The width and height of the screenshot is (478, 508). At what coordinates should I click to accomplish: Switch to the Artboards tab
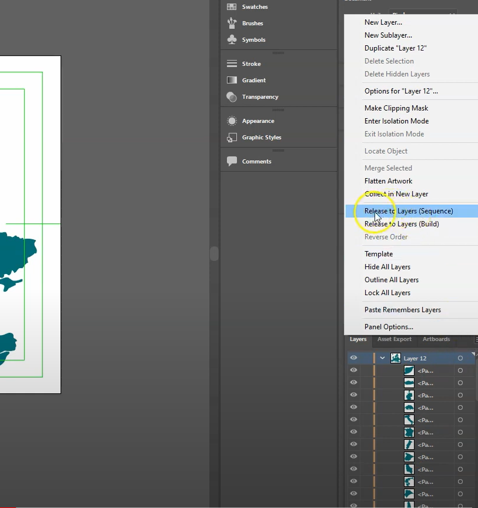coord(436,339)
